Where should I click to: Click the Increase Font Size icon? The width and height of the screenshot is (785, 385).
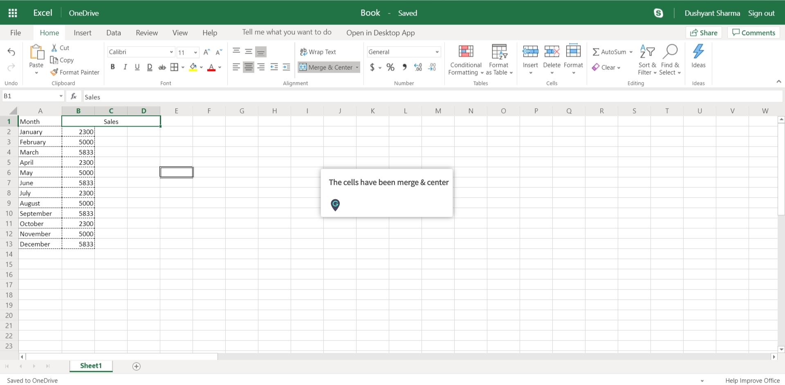click(206, 52)
